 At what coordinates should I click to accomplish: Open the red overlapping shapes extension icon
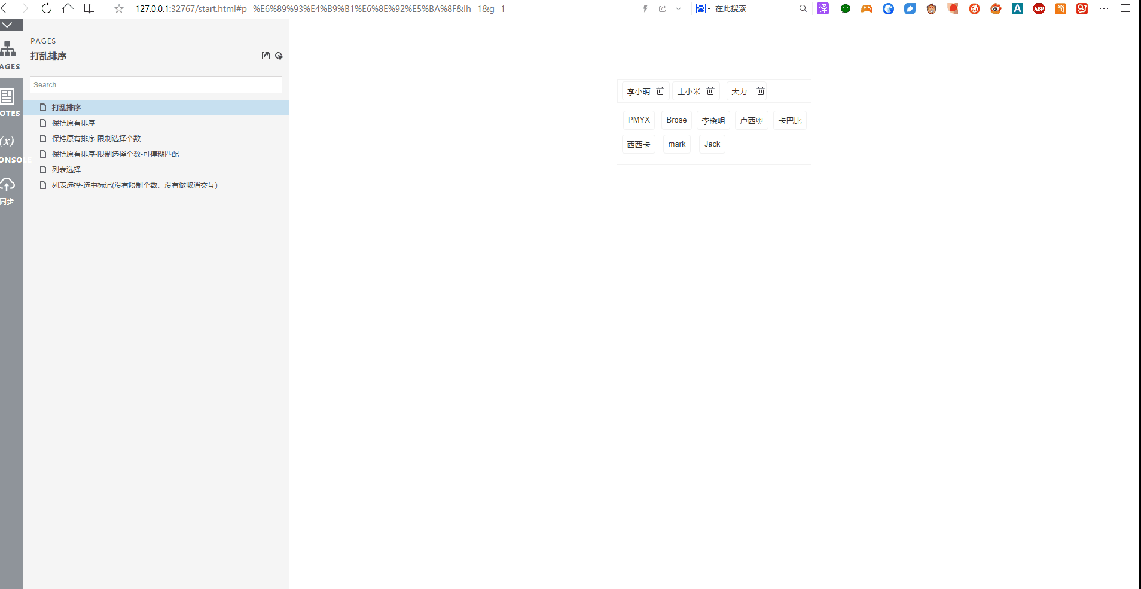click(x=953, y=8)
